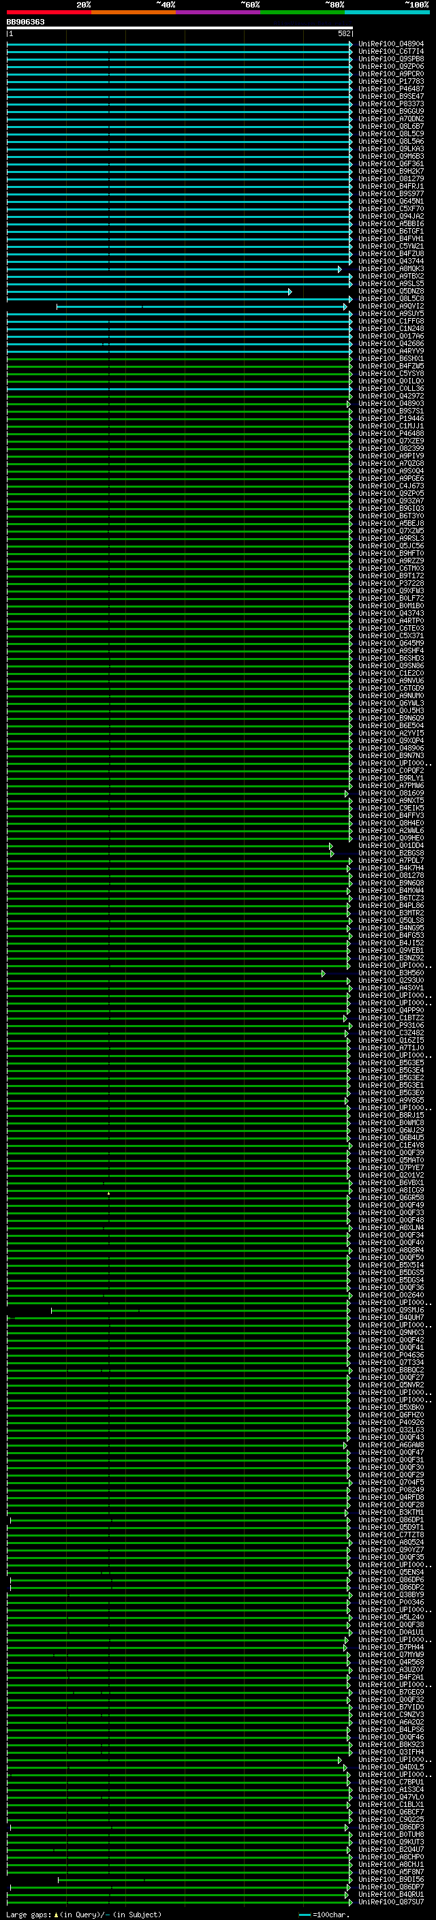Image resolution: width=436 pixels, height=1920 pixels.
Task: Select the UniRef100_A9SUY5 label
Action: tap(391, 314)
